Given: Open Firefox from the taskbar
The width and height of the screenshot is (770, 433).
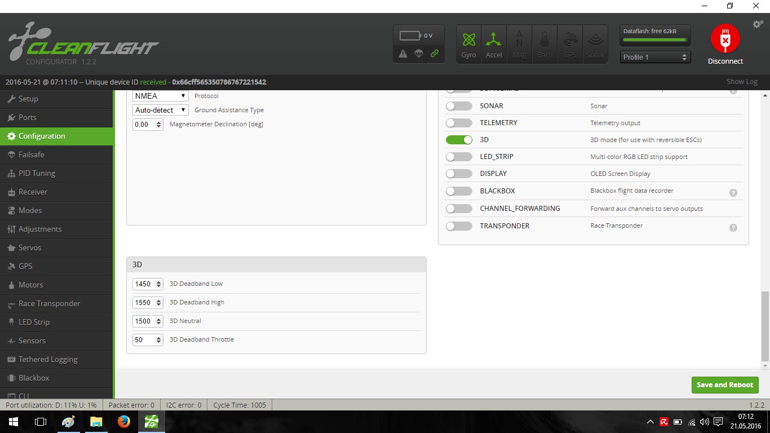Looking at the screenshot, I should tap(123, 421).
